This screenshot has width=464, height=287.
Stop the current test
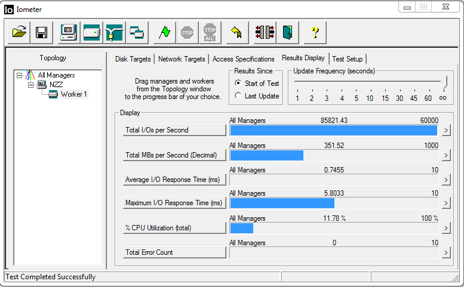click(x=188, y=32)
